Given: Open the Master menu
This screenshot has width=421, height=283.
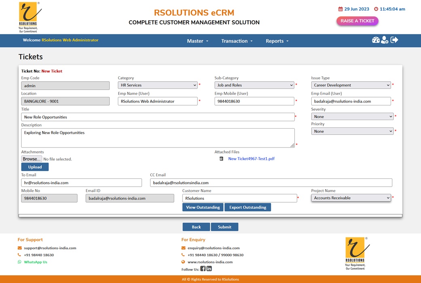Looking at the screenshot, I should (x=198, y=41).
